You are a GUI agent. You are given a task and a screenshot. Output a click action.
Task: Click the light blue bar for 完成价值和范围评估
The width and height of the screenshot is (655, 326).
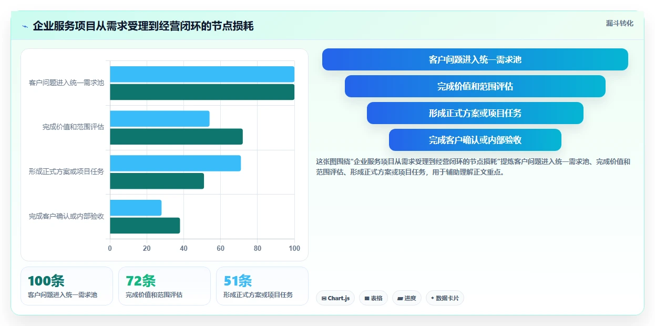click(x=160, y=119)
